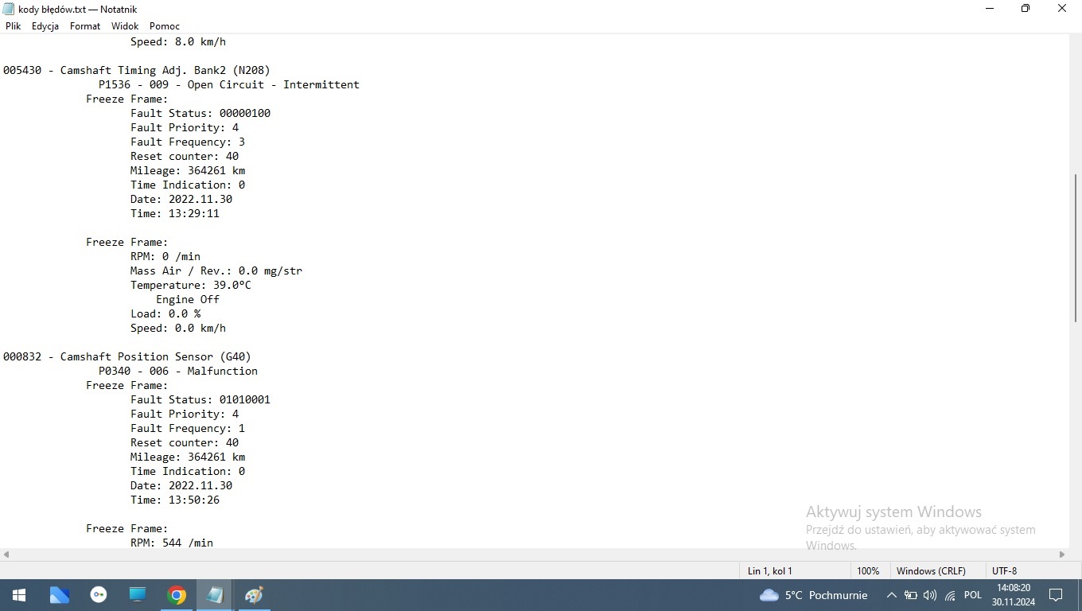Open the blue app pinned beside Start
This screenshot has width=1082, height=611.
pyautogui.click(x=60, y=595)
